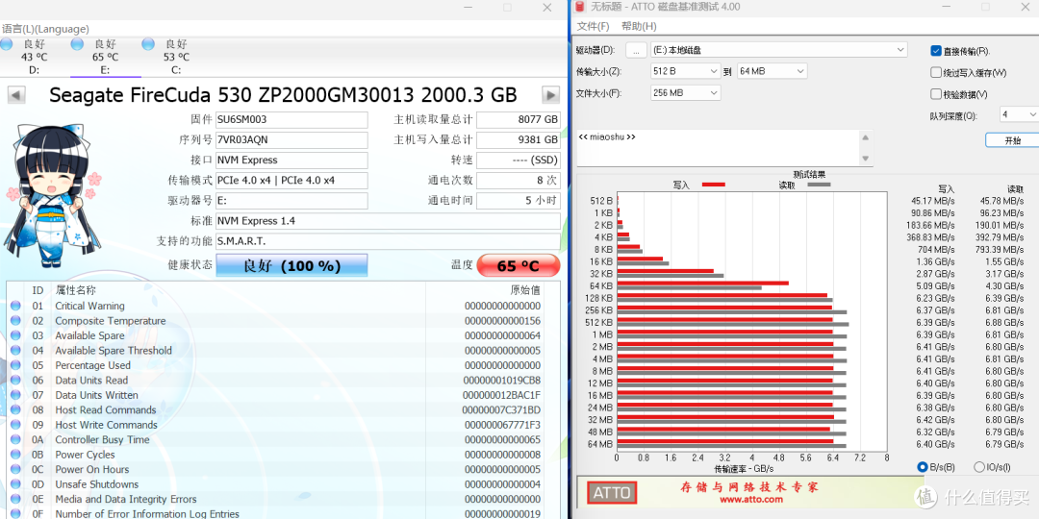Viewport: 1039px width, 519px height.
Task: Open the drive (E:) 本地磁盘 dropdown
Action: point(778,50)
